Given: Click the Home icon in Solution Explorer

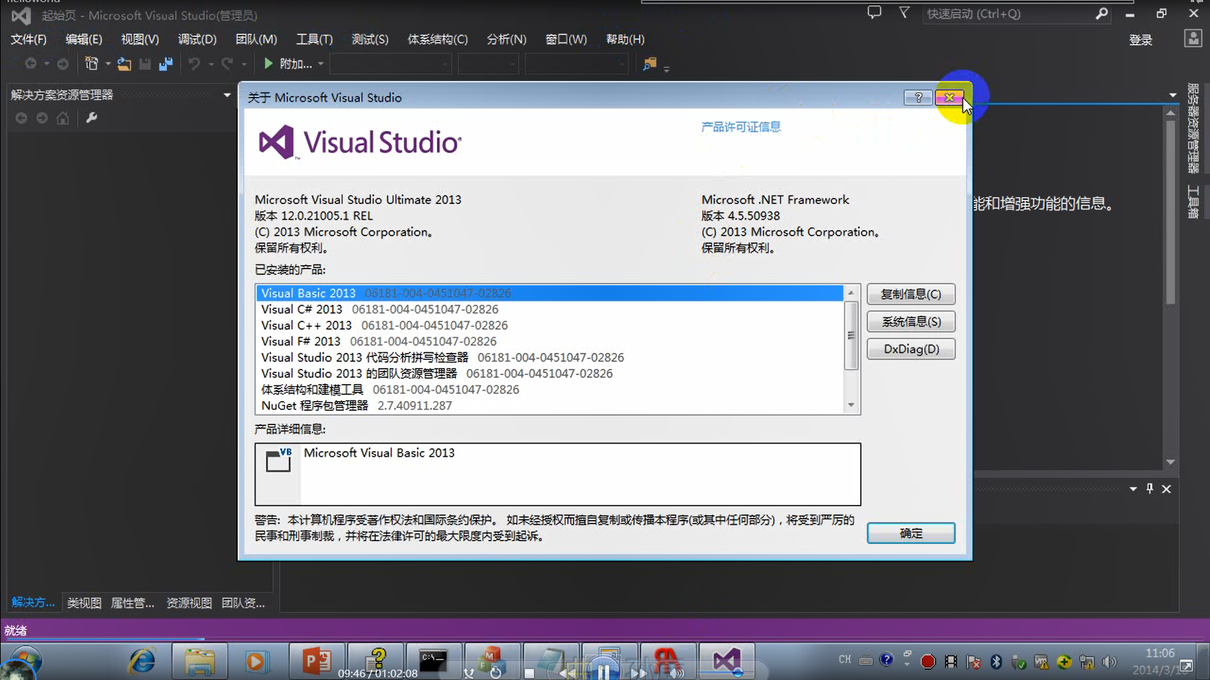Looking at the screenshot, I should click(63, 118).
